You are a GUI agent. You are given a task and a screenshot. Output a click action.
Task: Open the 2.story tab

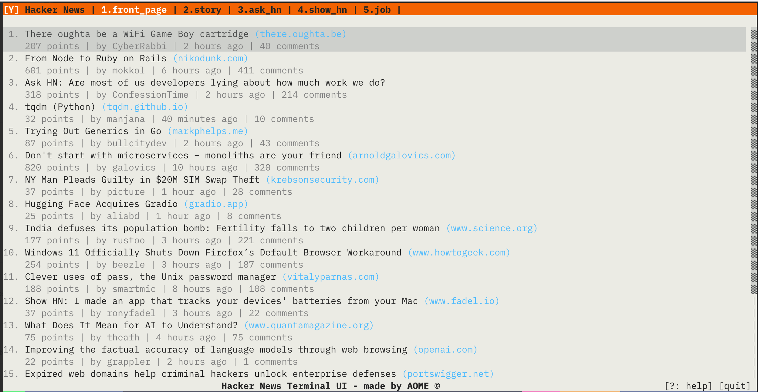pos(202,10)
